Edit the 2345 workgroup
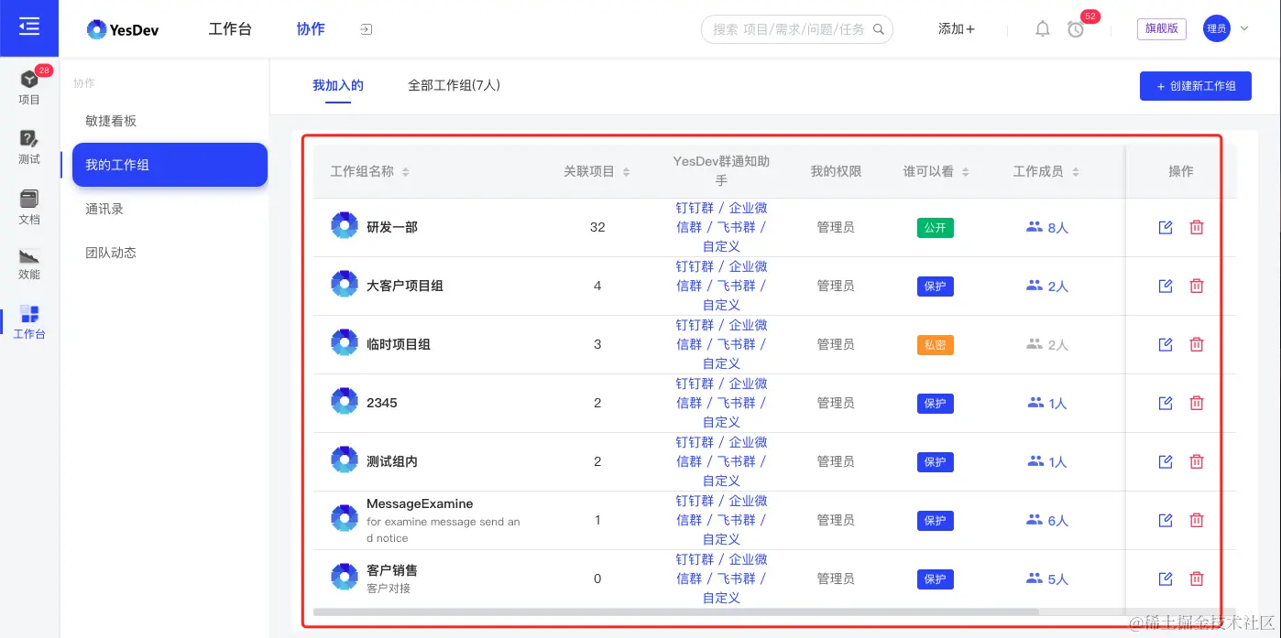The width and height of the screenshot is (1281, 638). pyautogui.click(x=1166, y=403)
